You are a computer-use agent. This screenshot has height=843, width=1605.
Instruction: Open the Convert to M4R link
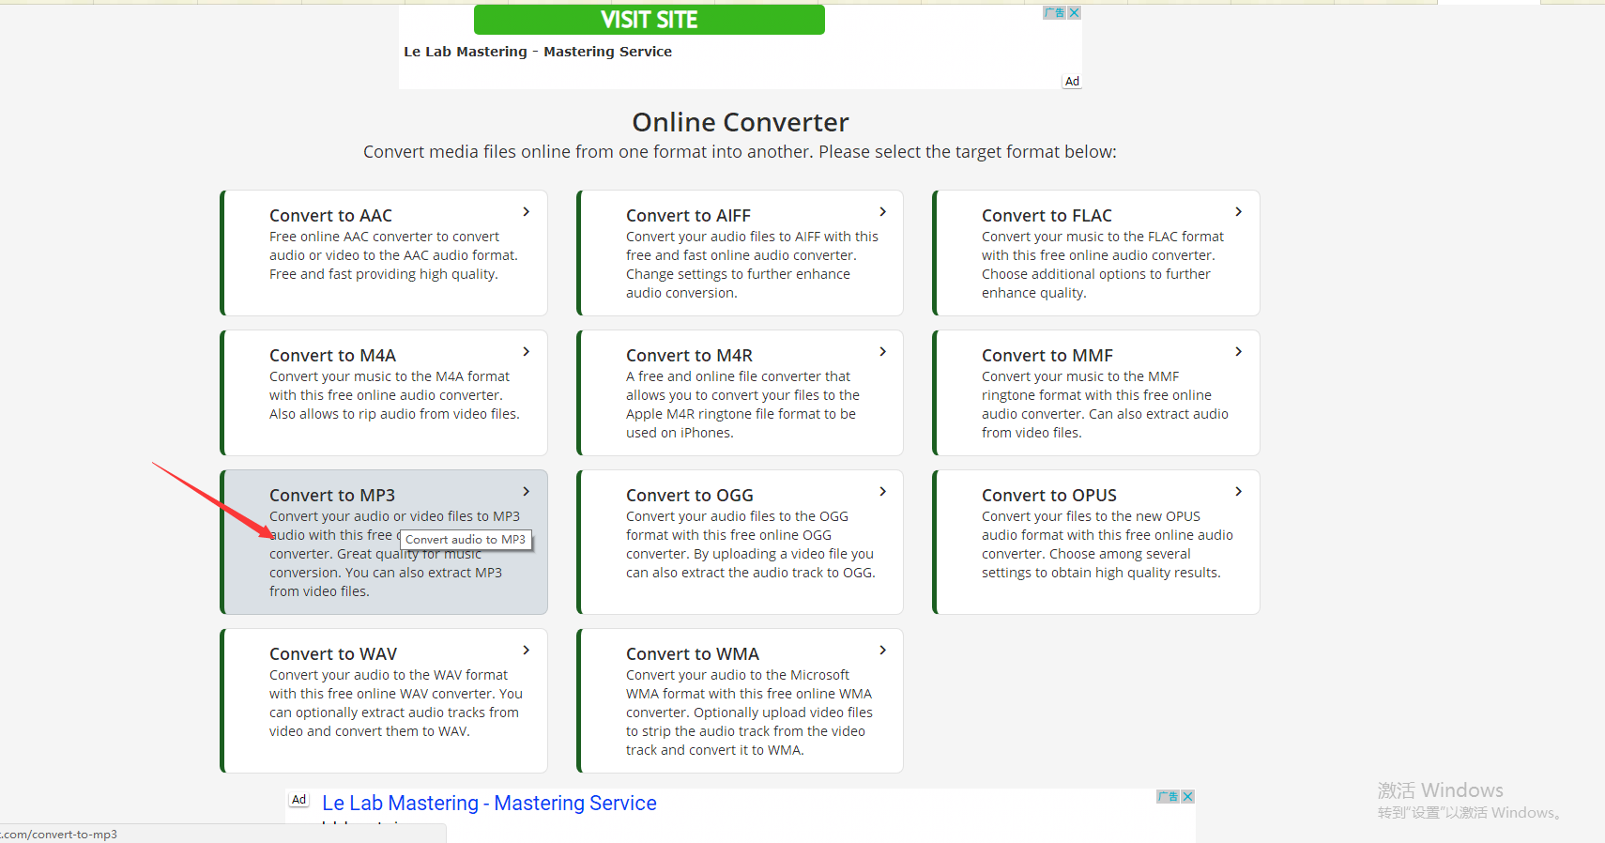[x=689, y=356]
